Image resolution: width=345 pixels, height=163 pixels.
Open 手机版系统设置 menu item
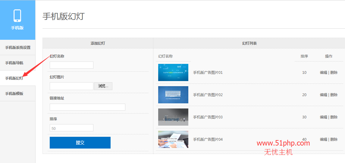(x=18, y=48)
